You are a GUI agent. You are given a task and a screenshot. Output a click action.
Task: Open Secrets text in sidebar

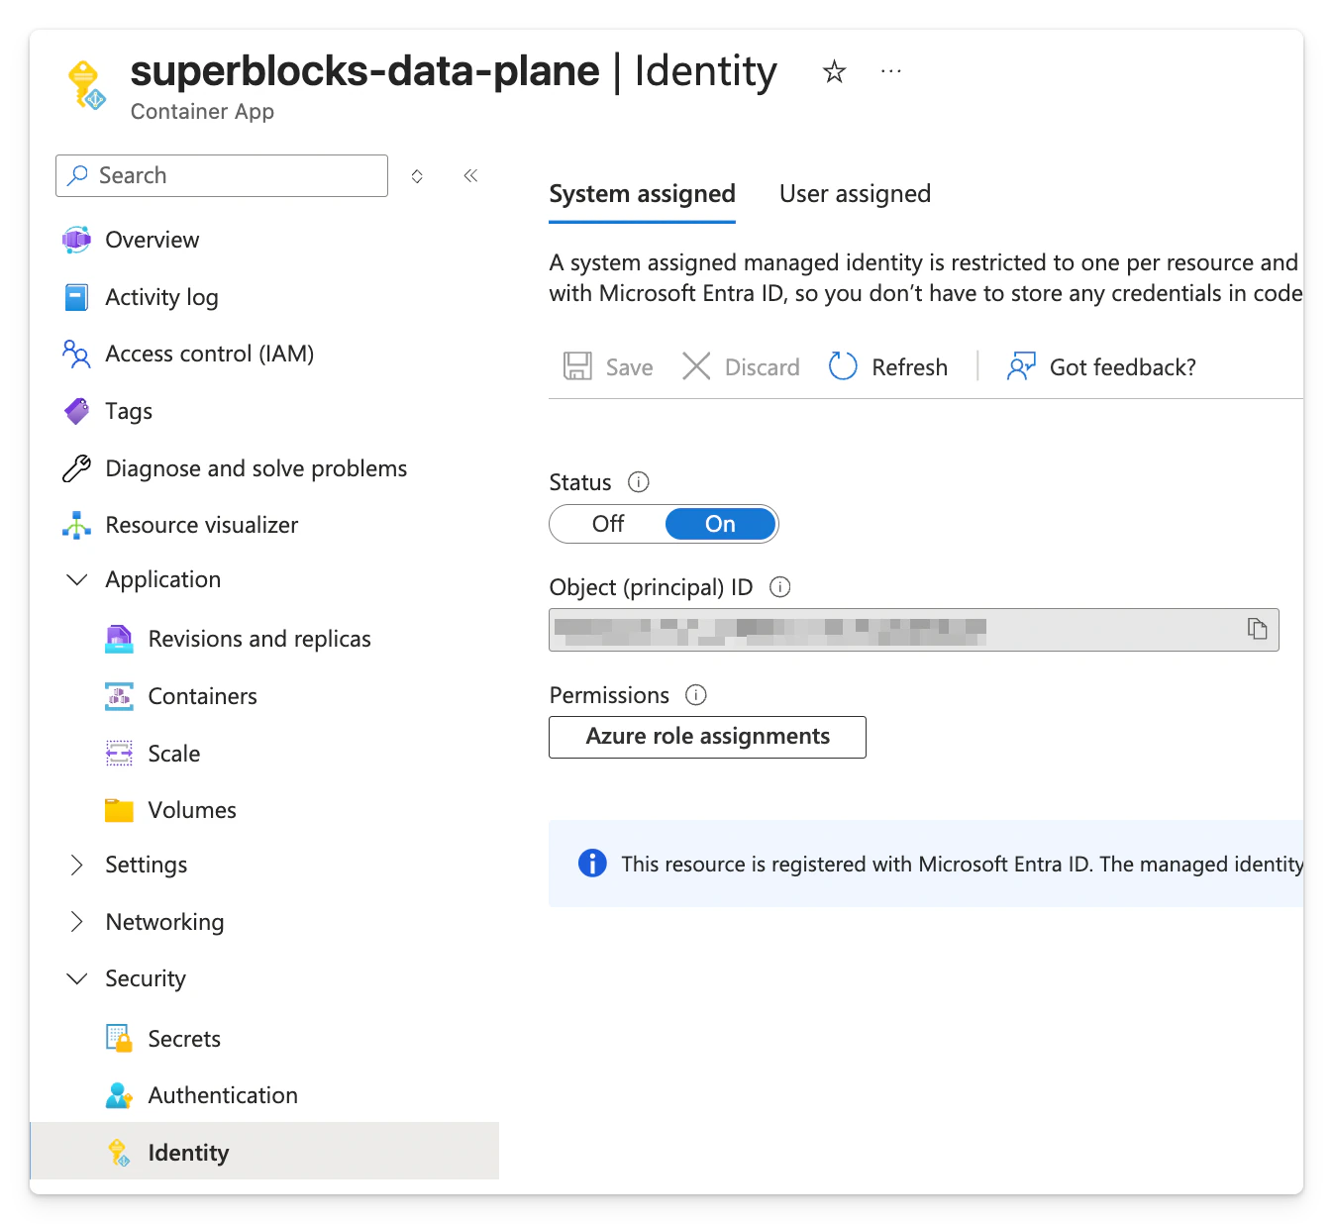(184, 1039)
